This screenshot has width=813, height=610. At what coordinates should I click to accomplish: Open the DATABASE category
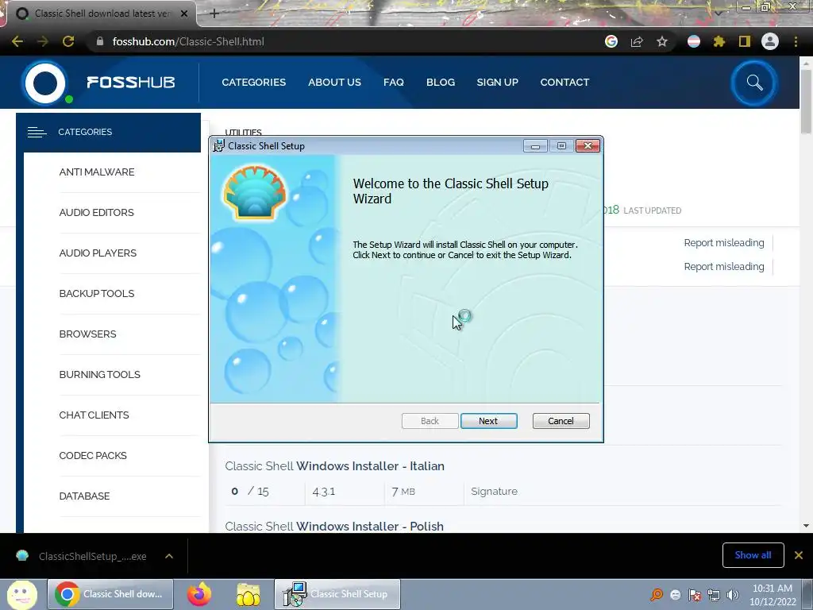84,496
